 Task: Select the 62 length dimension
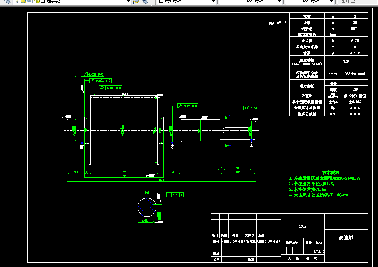pyautogui.click(x=238, y=172)
